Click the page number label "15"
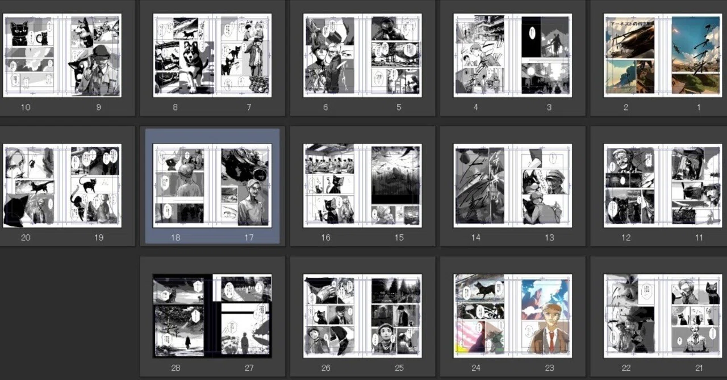 tap(399, 238)
